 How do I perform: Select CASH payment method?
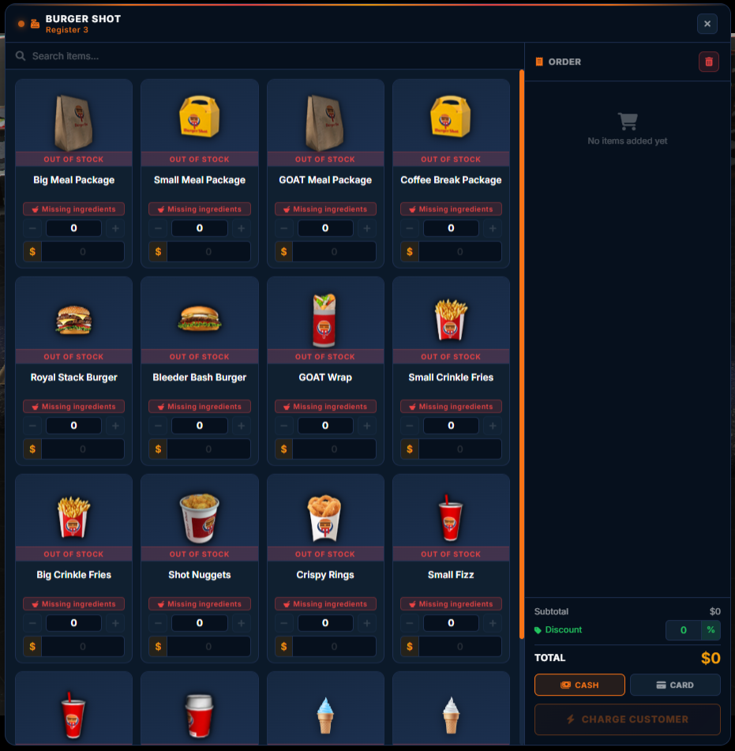point(579,685)
